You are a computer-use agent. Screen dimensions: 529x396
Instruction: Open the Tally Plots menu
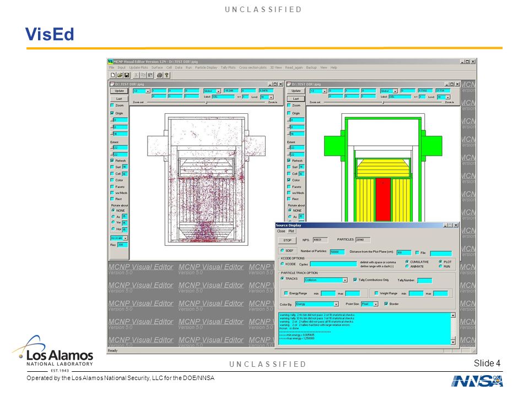point(228,68)
